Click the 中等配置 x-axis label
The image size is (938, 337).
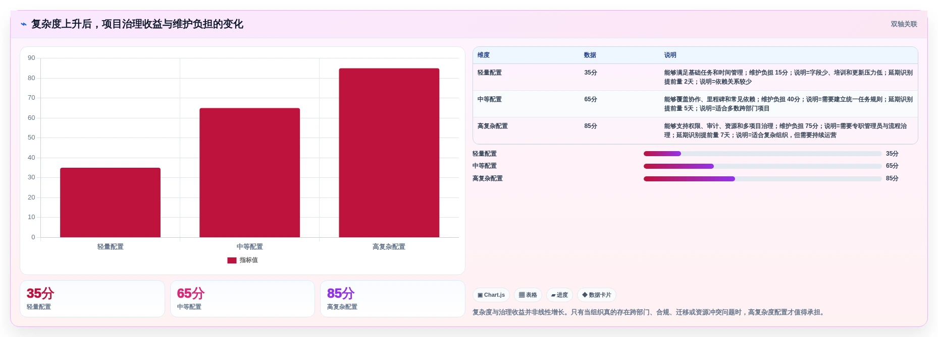[x=250, y=247]
